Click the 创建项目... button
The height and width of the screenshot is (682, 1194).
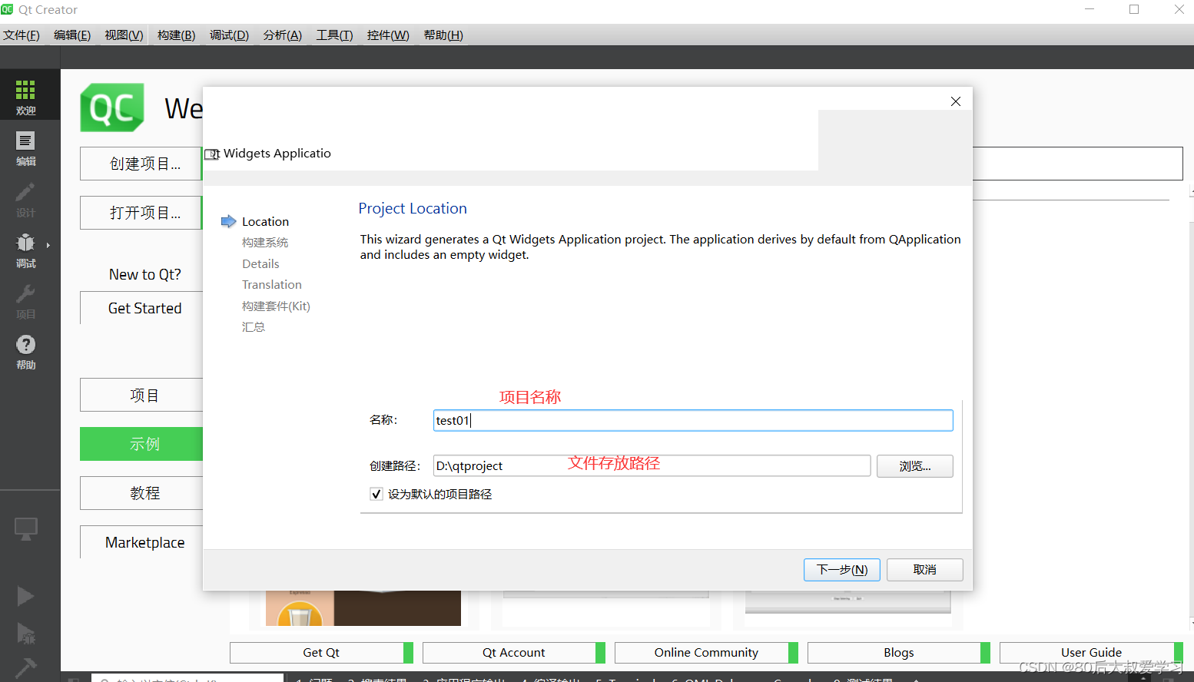coord(141,164)
